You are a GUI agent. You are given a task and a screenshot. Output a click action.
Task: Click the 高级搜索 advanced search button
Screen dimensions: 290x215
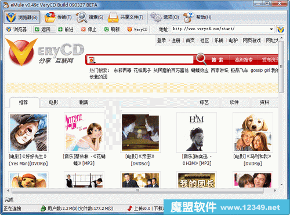[x=244, y=60]
